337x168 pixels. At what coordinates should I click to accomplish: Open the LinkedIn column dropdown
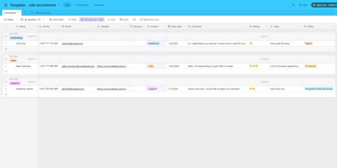pos(126,26)
